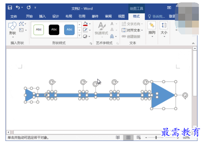203x143 pixels.
Task: Switch to Read Mode view icon
Action: tap(118, 137)
